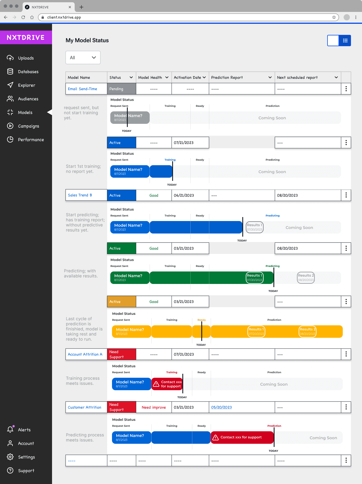The width and height of the screenshot is (362, 484).
Task: Click the orange Active status cell
Action: click(122, 302)
